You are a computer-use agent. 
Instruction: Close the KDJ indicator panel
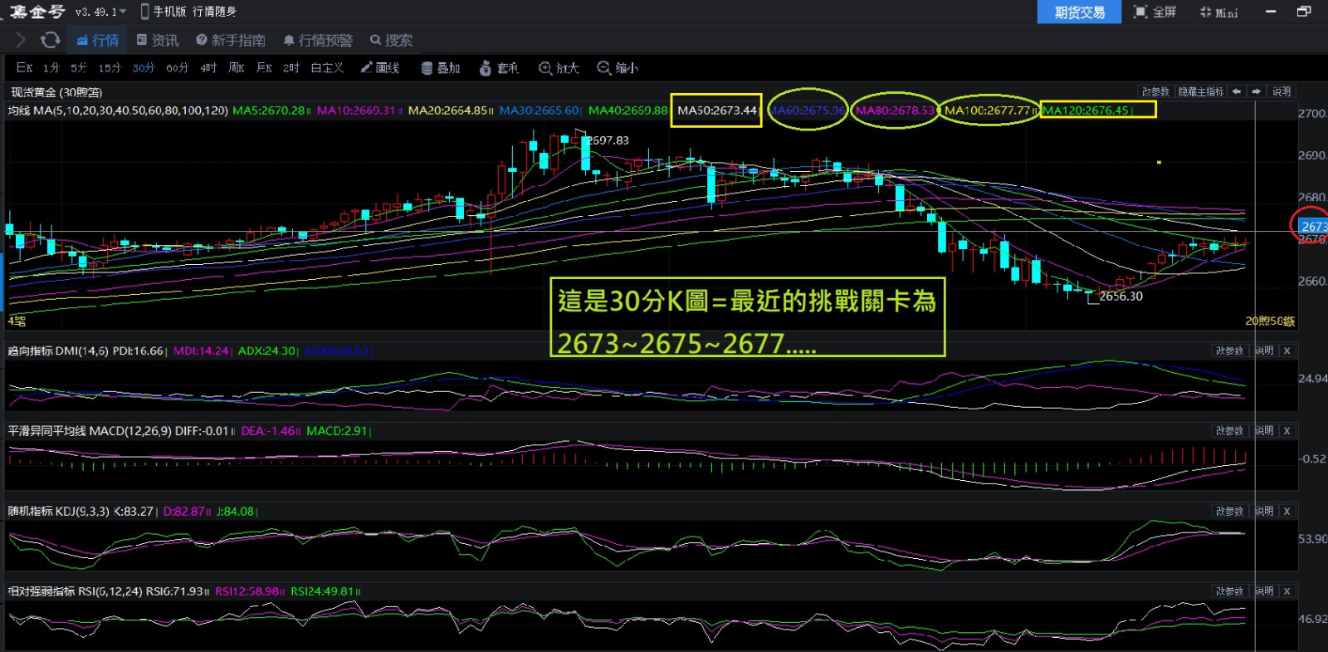[x=1287, y=511]
